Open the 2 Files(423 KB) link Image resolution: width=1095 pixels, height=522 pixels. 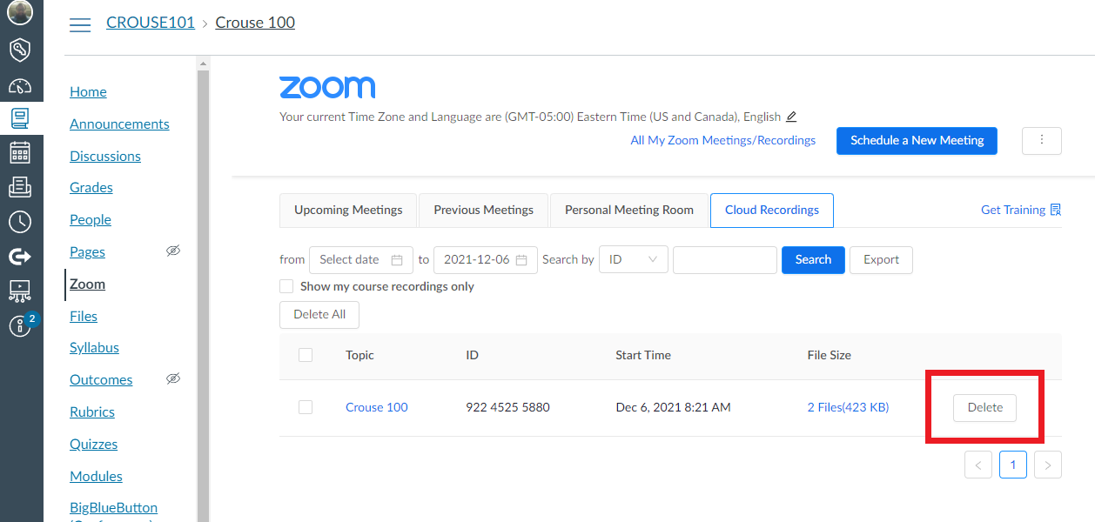pyautogui.click(x=849, y=407)
